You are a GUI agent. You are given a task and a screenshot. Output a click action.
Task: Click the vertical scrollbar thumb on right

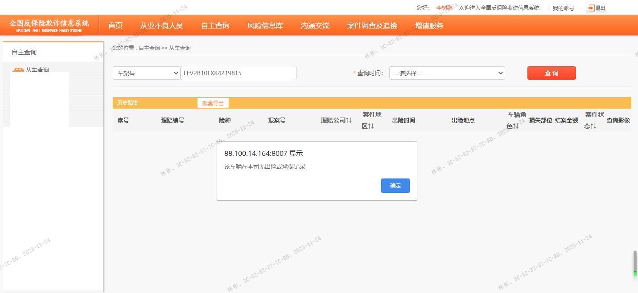point(635,263)
